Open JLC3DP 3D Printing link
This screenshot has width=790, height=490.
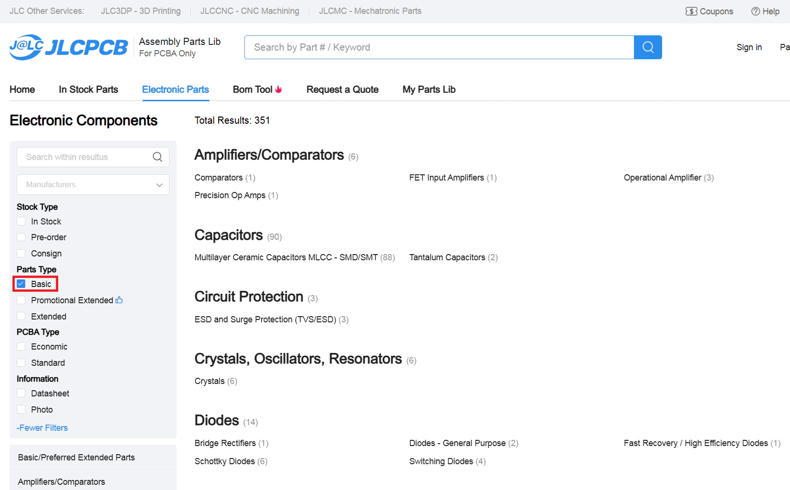pos(141,11)
